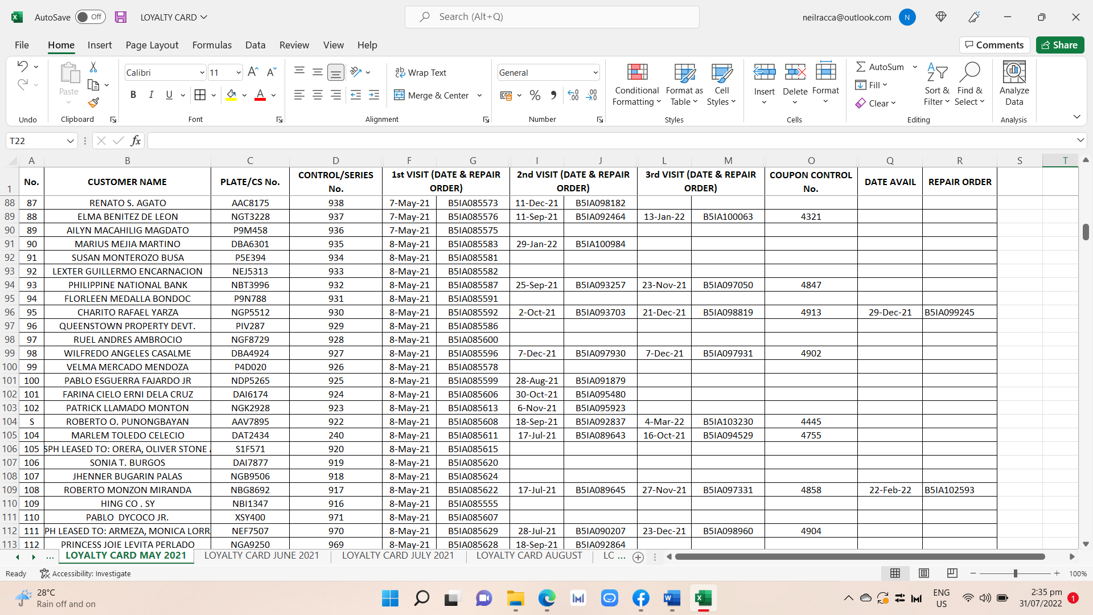Click the Increase Font Size icon
Image resolution: width=1093 pixels, height=615 pixels.
[253, 72]
